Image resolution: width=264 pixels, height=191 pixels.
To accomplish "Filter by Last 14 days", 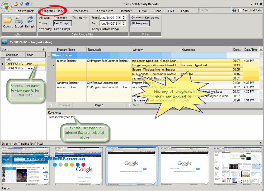I will [62, 29].
